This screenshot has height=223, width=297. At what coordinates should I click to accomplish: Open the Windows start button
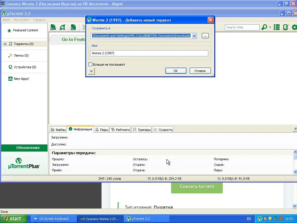tap(14, 219)
